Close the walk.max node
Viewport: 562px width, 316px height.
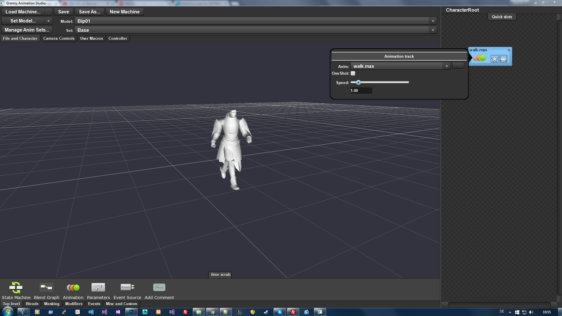tap(509, 50)
